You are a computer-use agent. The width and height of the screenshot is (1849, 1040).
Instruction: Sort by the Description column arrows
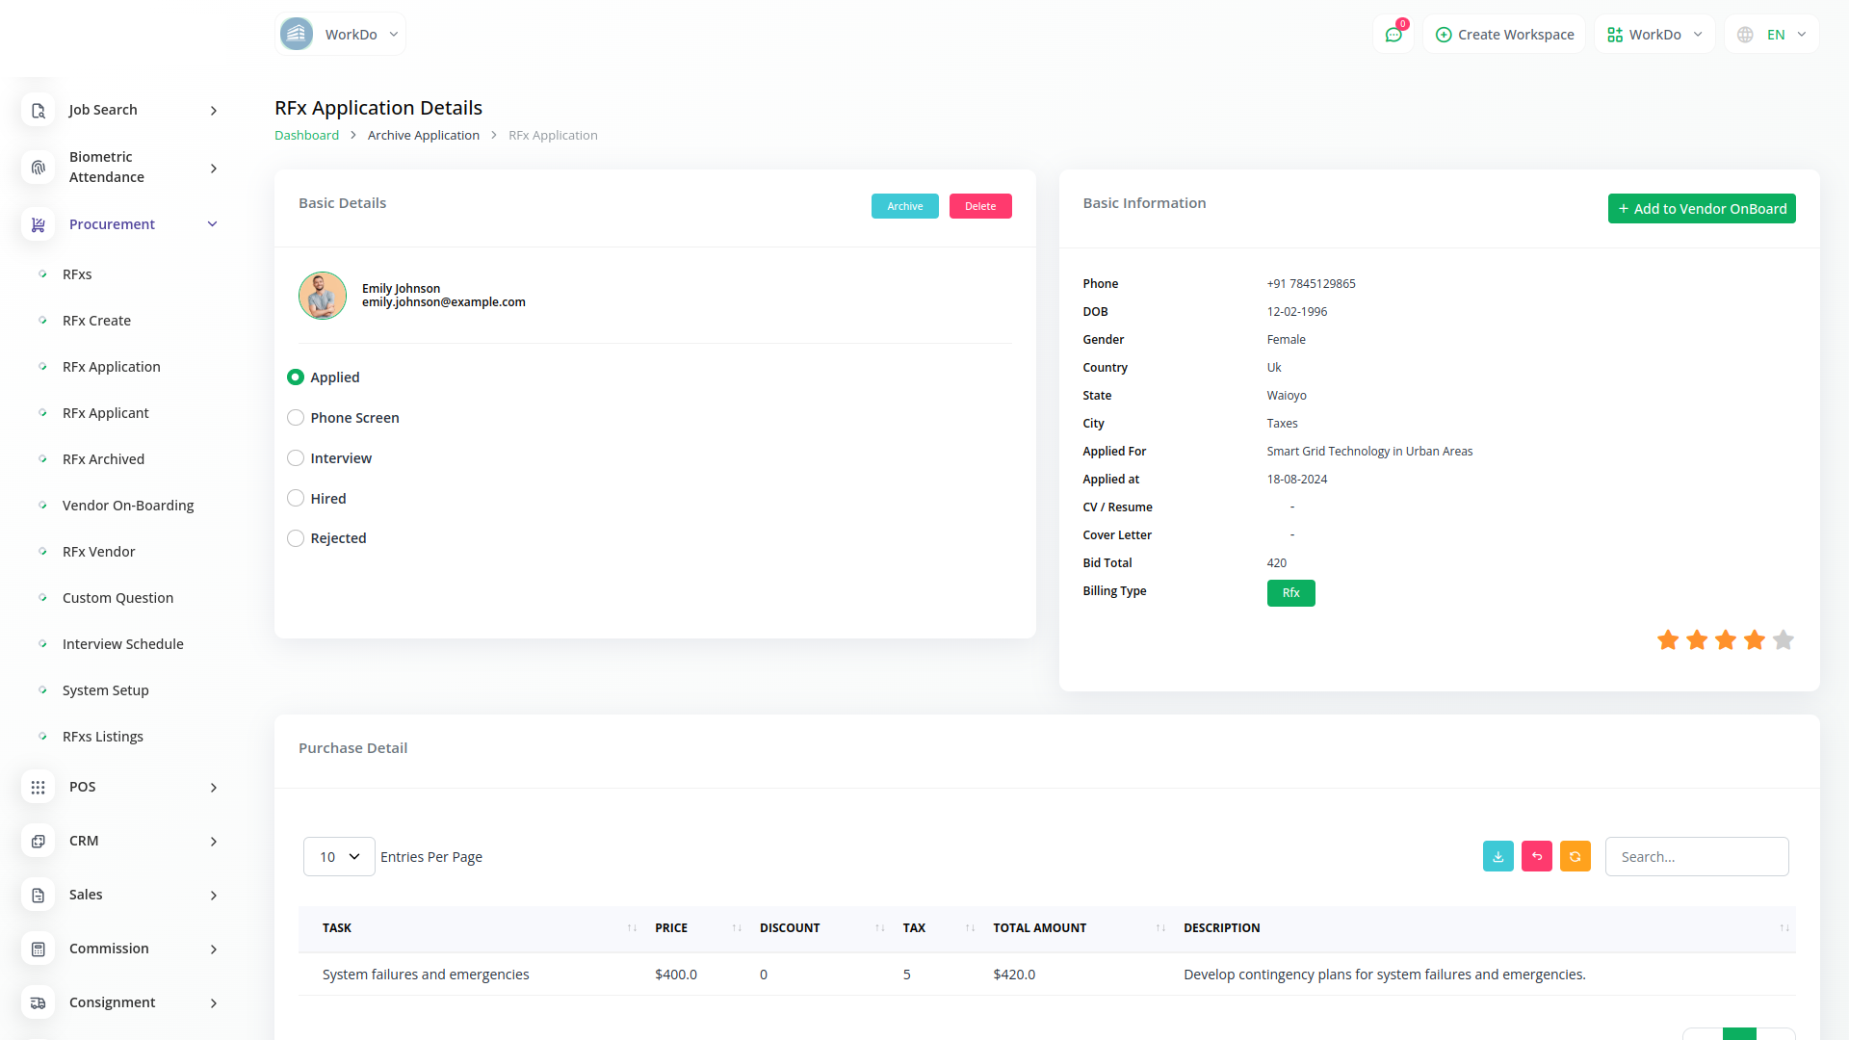pyautogui.click(x=1784, y=928)
